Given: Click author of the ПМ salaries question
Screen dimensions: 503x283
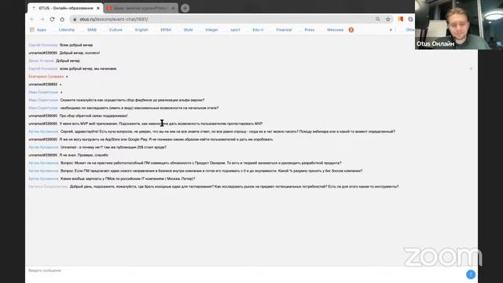Looking at the screenshot, I should pos(43,178).
